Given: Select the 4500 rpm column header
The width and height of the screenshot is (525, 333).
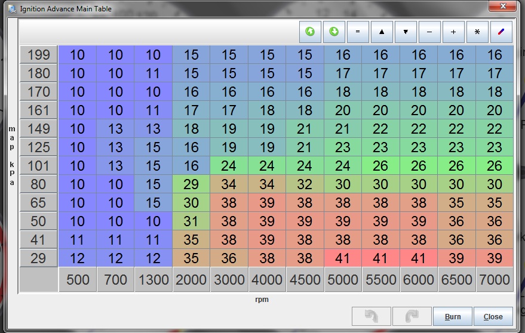Looking at the screenshot, I should (x=305, y=279).
